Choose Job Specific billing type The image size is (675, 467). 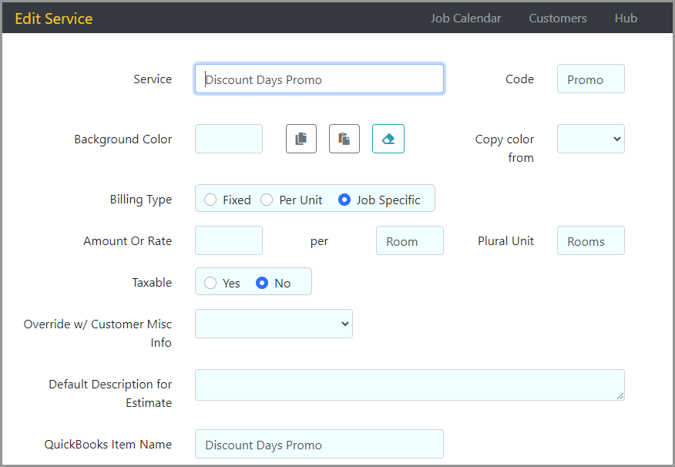tap(344, 200)
